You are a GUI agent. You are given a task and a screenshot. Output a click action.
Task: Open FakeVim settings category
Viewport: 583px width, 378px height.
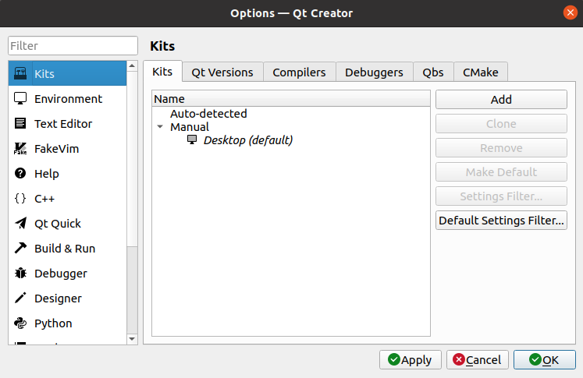[68, 148]
